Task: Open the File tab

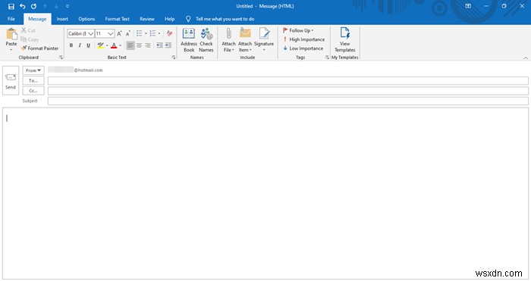Action: point(11,19)
